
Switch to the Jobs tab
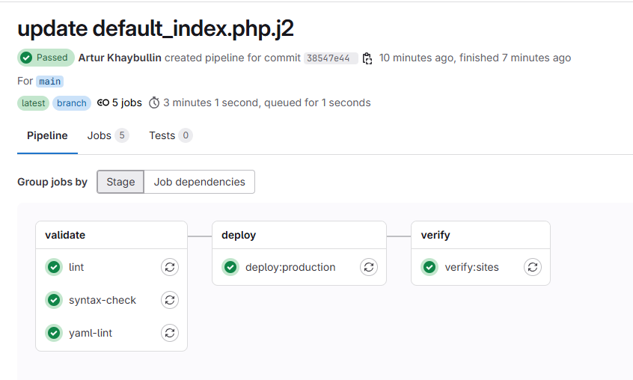[108, 135]
